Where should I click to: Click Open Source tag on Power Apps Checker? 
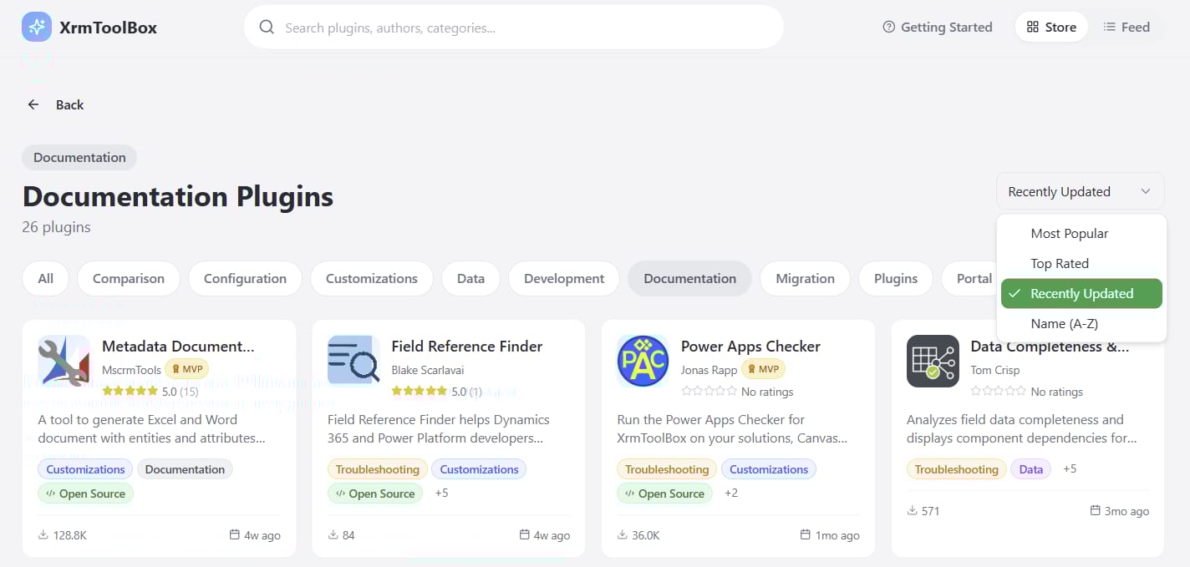click(664, 494)
